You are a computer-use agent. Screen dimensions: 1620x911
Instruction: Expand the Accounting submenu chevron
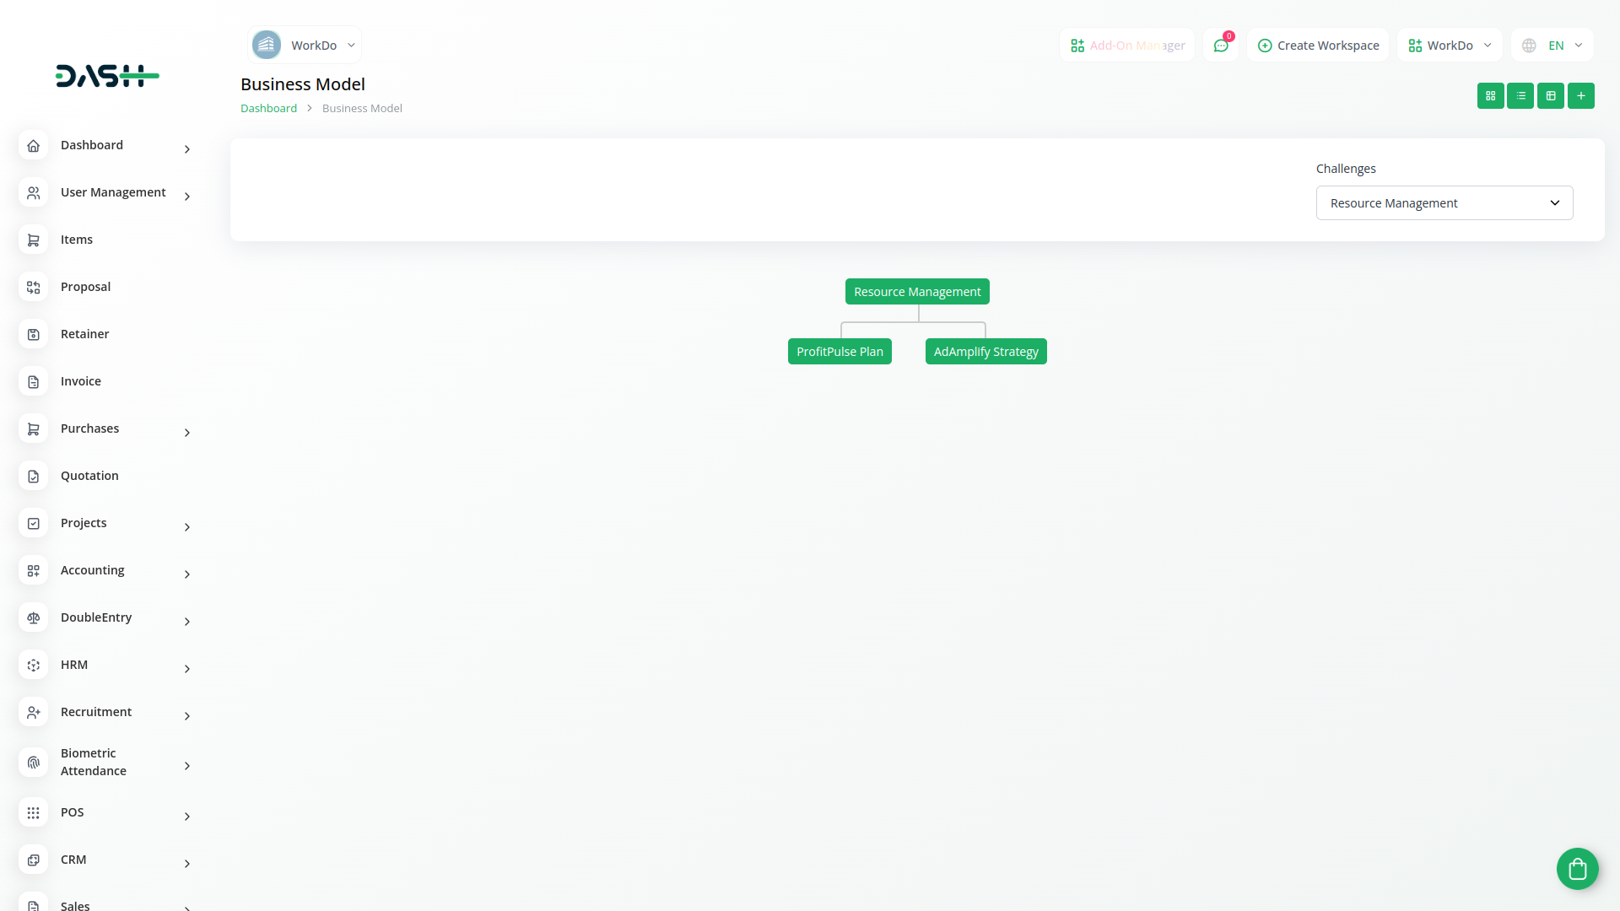187,575
